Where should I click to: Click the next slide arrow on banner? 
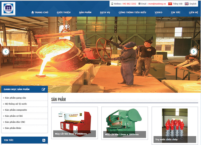194,51
